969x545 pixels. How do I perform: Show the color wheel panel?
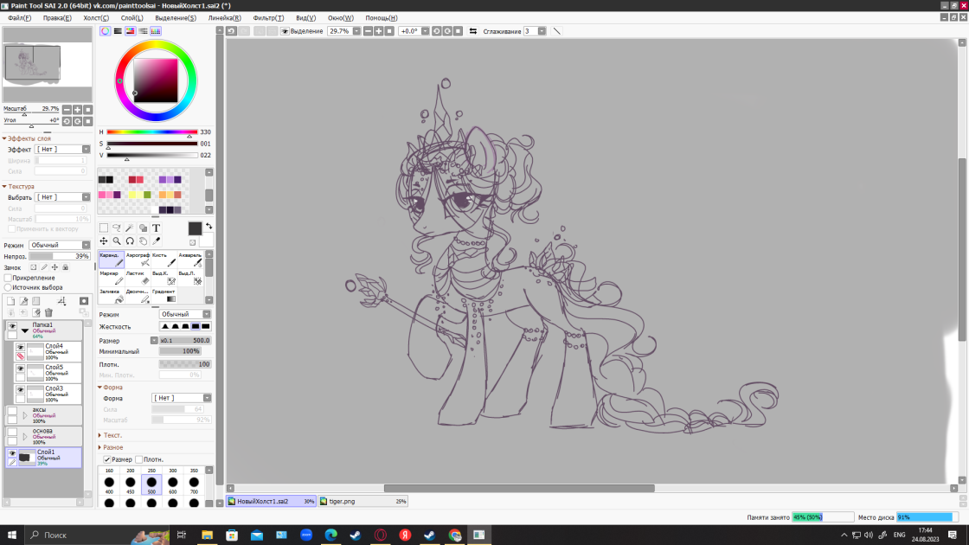(x=105, y=31)
